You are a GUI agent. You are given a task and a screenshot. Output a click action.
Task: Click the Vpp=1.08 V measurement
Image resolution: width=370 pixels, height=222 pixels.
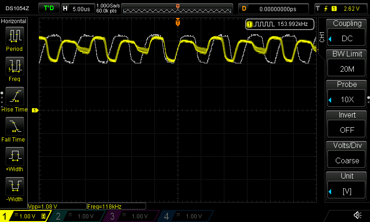pyautogui.click(x=43, y=206)
